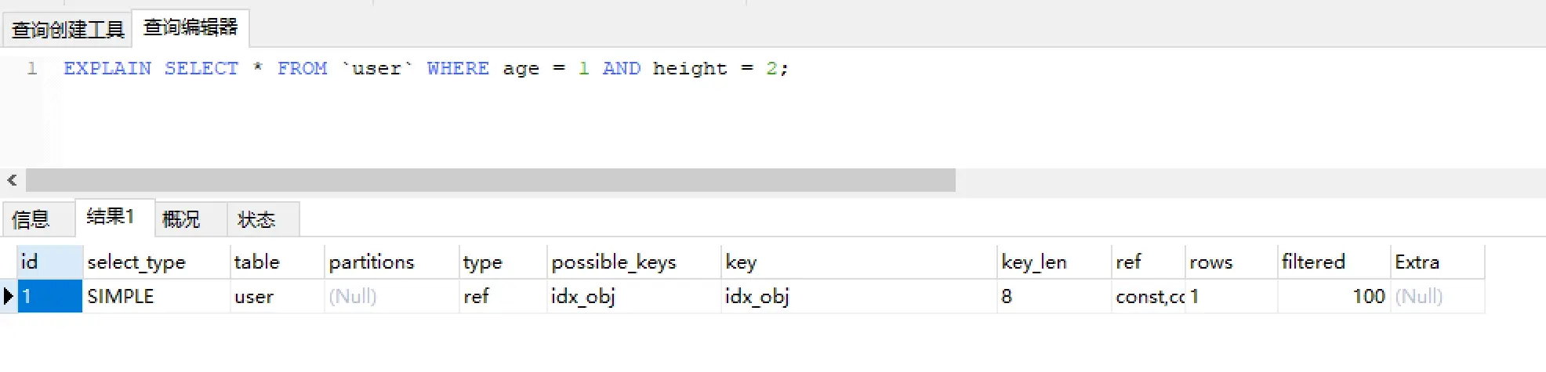
Task: Click line 1 of the SQL editor
Action: (426, 69)
